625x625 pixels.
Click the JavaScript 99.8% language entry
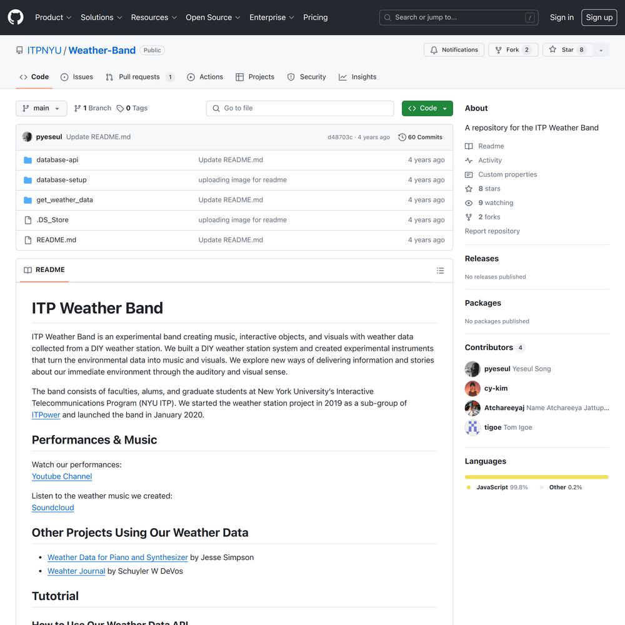[x=497, y=487]
